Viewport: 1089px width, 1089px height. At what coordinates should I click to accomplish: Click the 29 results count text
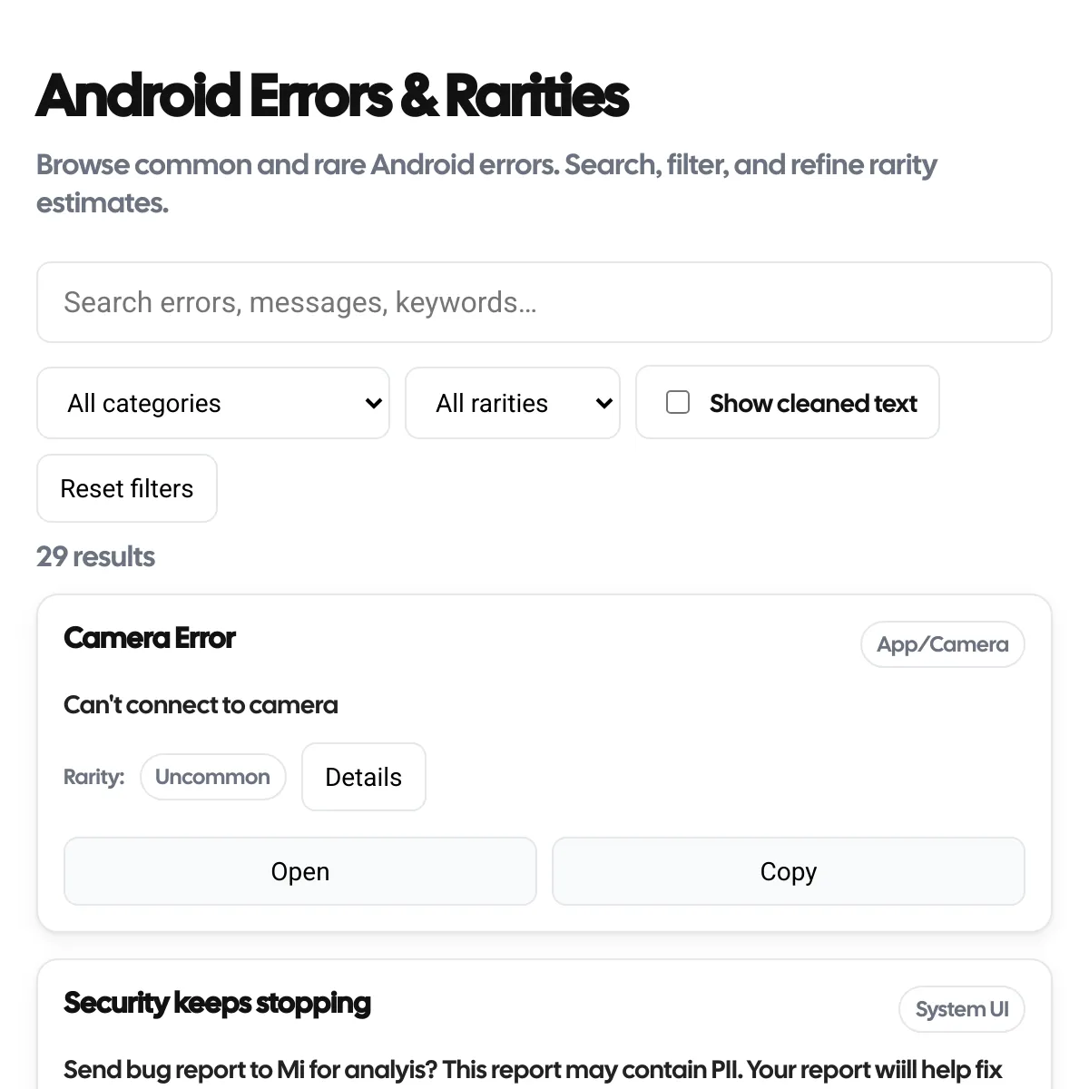pos(95,556)
